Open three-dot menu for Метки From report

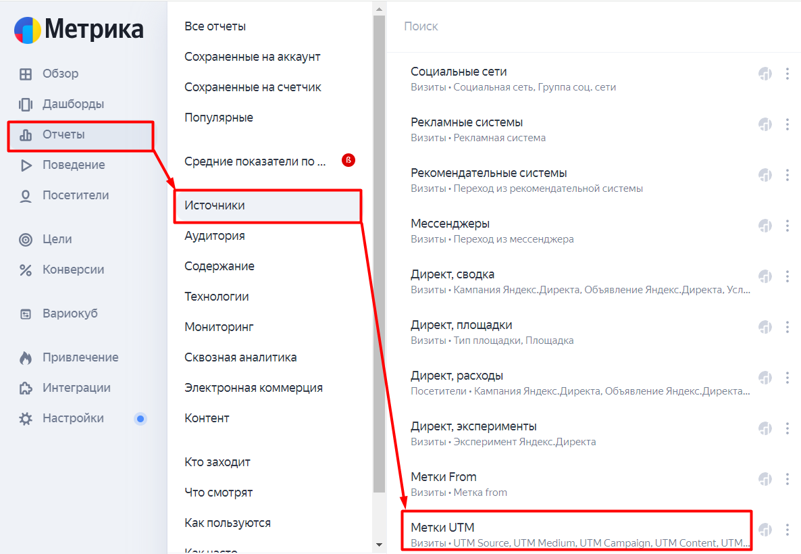pyautogui.click(x=787, y=479)
